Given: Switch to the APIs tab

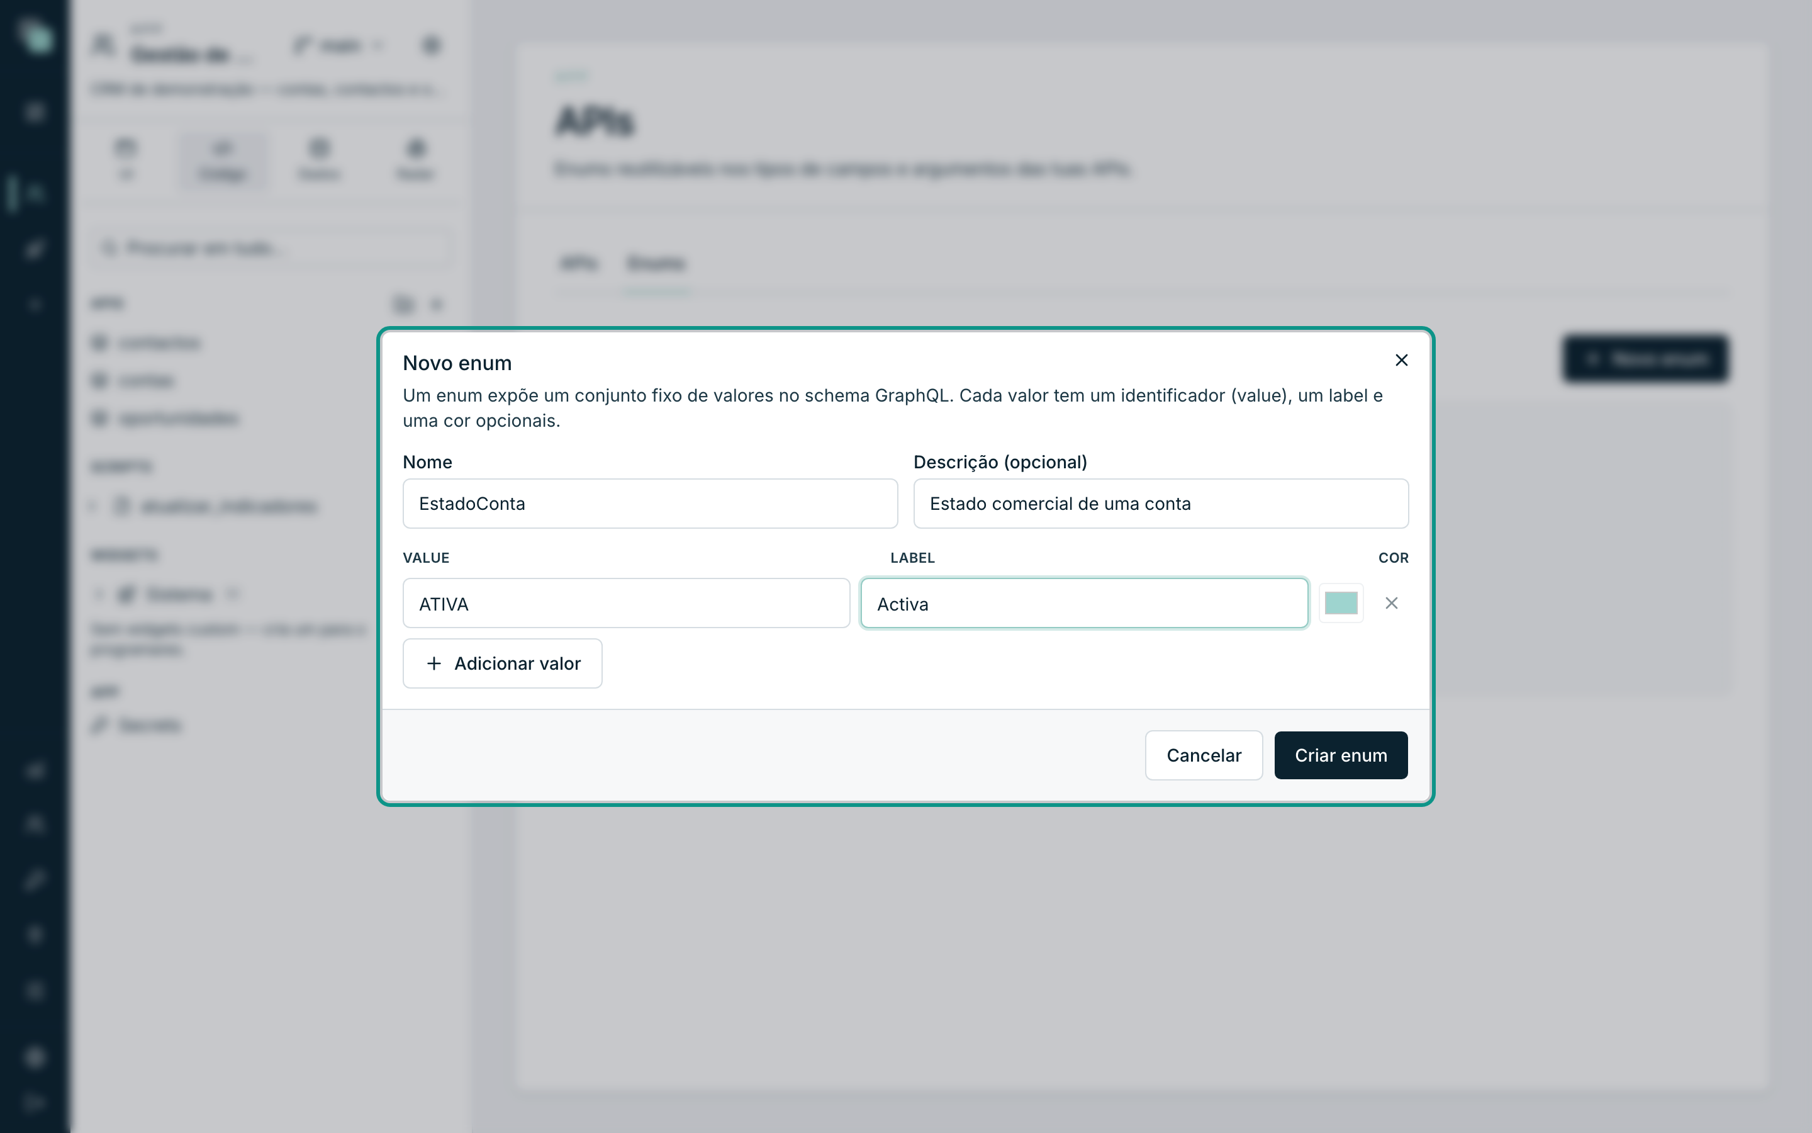Looking at the screenshot, I should click(x=579, y=264).
